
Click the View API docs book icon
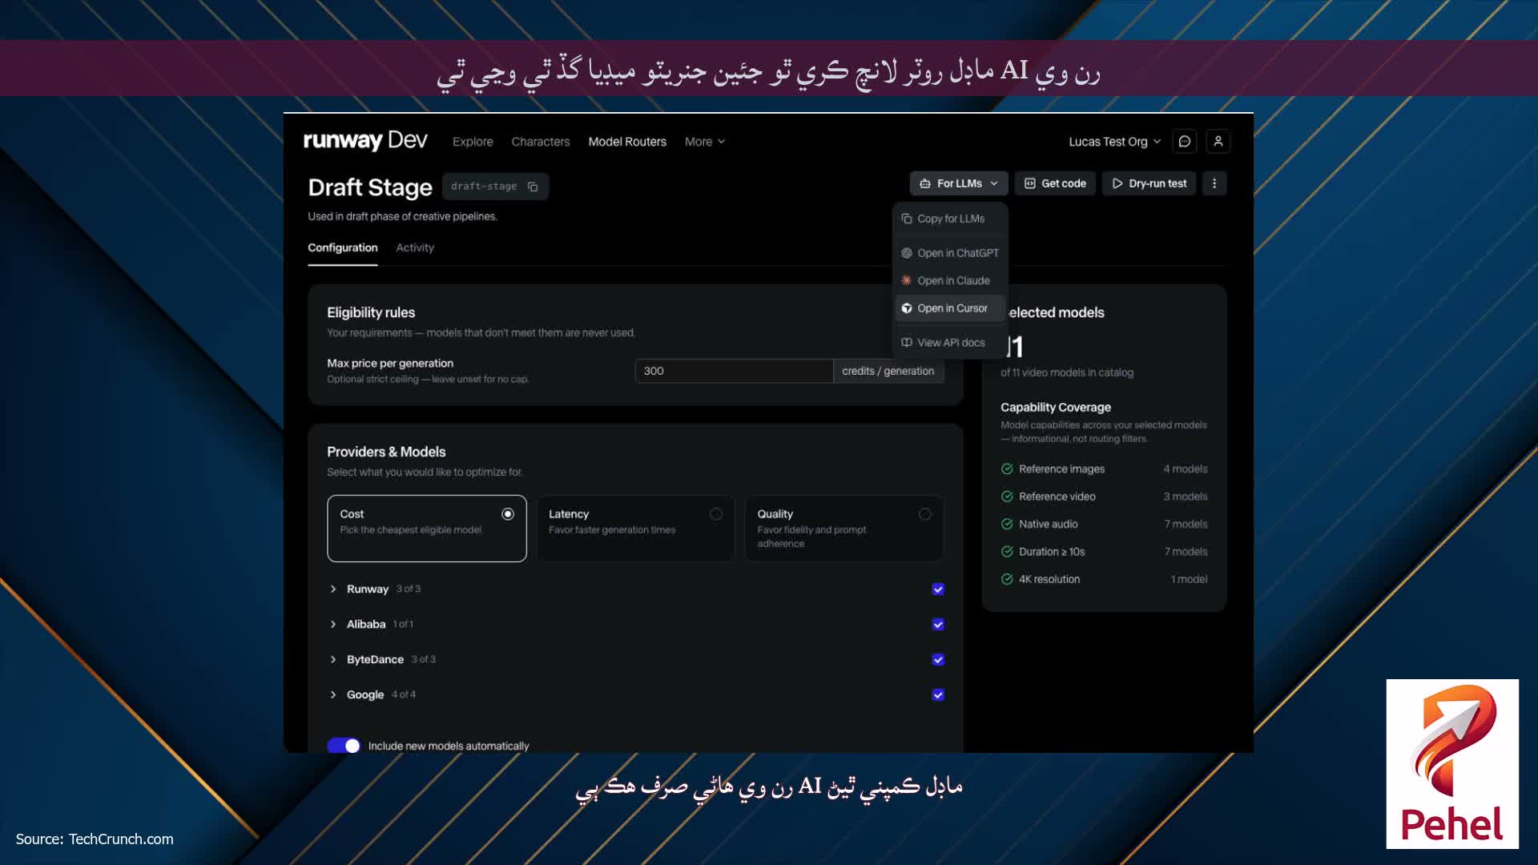point(907,343)
